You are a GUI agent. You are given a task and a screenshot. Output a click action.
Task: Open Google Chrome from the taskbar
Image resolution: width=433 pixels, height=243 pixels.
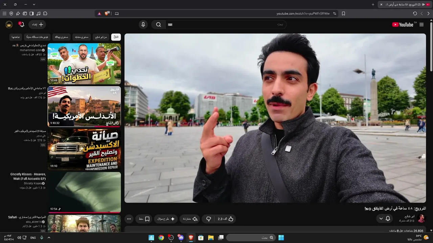click(x=161, y=238)
